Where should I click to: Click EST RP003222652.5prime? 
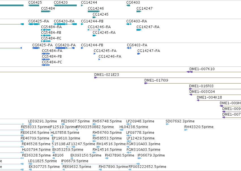[x=147, y=167]
